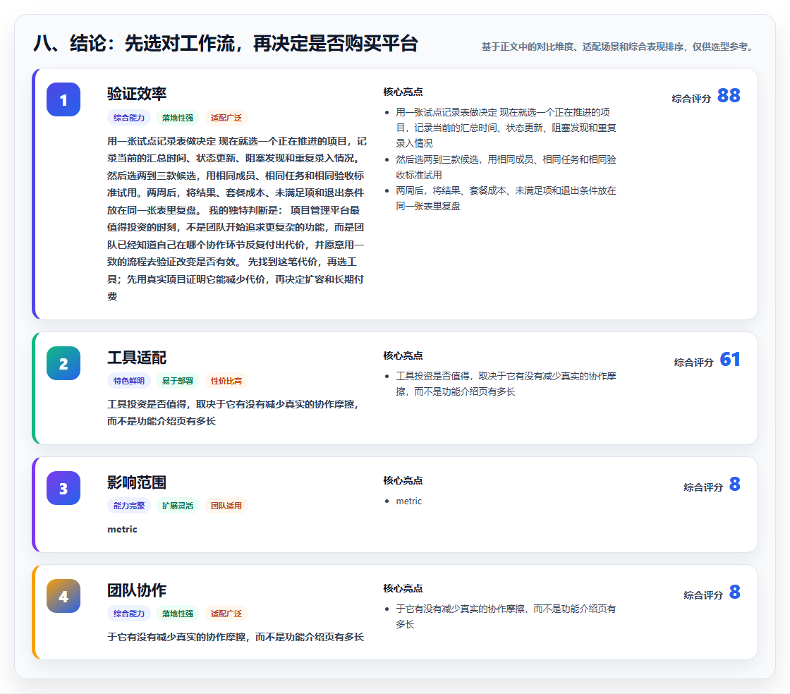Open the 工具适配 card title
The image size is (790, 694).
[137, 358]
